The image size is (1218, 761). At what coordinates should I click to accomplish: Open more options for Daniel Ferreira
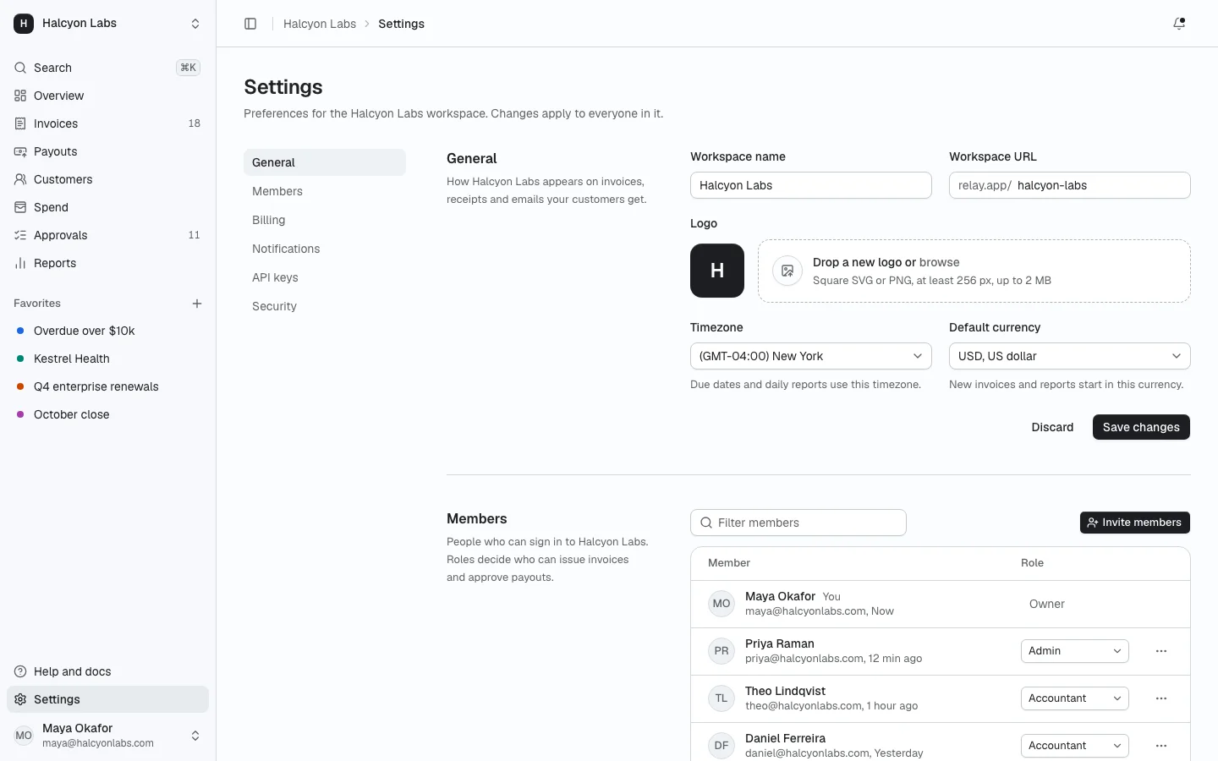click(1161, 746)
